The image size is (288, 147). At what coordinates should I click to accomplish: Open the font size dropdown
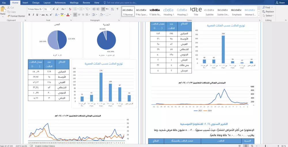click(50, 9)
